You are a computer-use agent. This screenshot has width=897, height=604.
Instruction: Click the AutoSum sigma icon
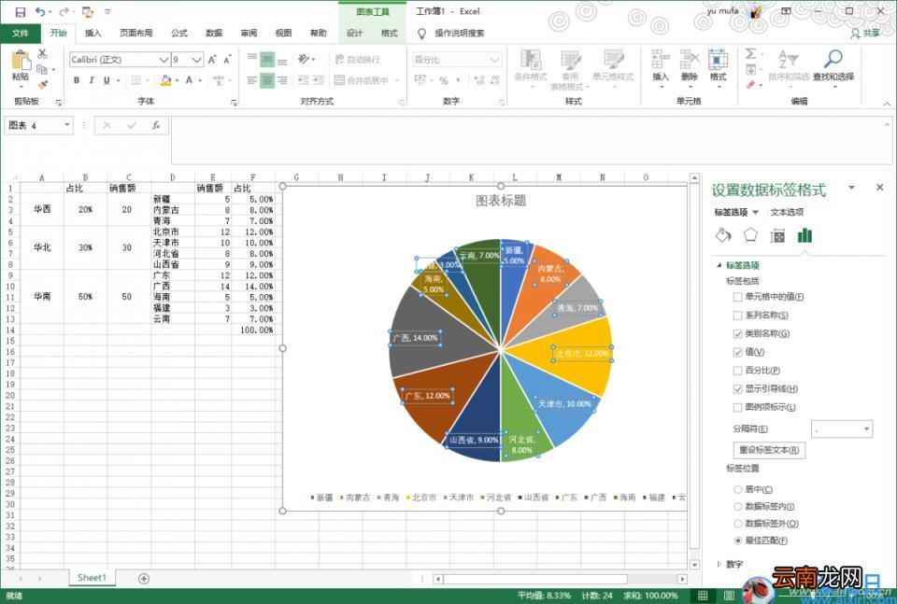coord(750,54)
